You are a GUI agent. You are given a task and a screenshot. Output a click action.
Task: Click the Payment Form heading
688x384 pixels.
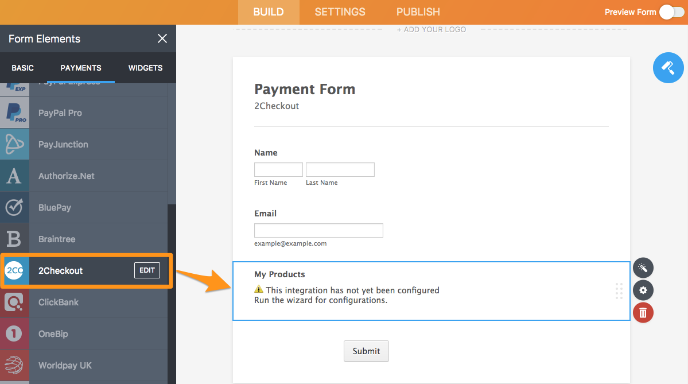point(305,89)
